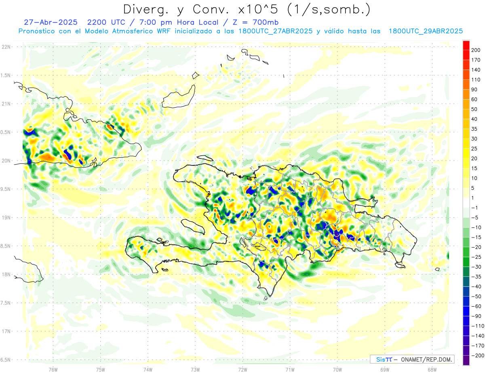Click the '73W' longitude label
Screen dimensions: 485x375
195,369
